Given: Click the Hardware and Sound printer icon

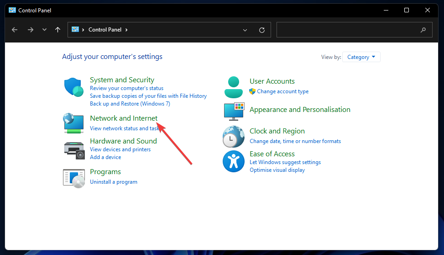Looking at the screenshot, I should point(73,149).
